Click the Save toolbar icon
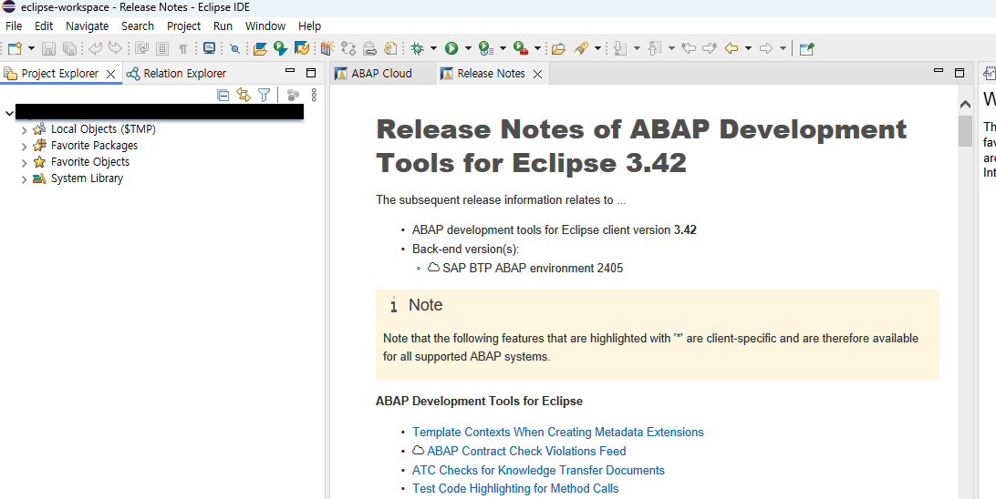The image size is (996, 499). (x=49, y=48)
